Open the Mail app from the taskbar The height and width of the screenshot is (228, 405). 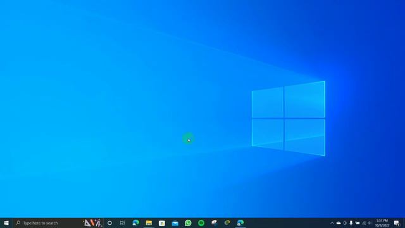point(175,223)
